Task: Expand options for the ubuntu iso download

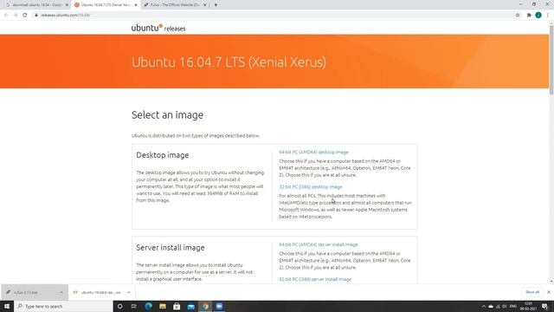Action: point(129,293)
